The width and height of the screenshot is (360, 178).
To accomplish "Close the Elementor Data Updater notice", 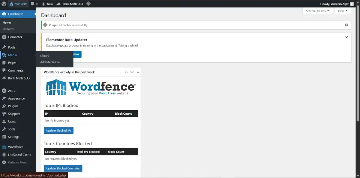I will click(346, 37).
